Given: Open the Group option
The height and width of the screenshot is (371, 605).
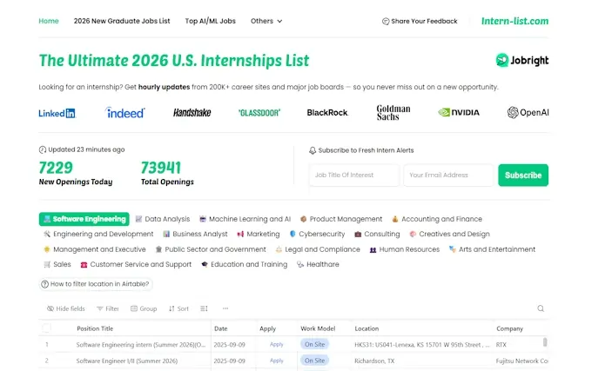Looking at the screenshot, I should (x=144, y=308).
